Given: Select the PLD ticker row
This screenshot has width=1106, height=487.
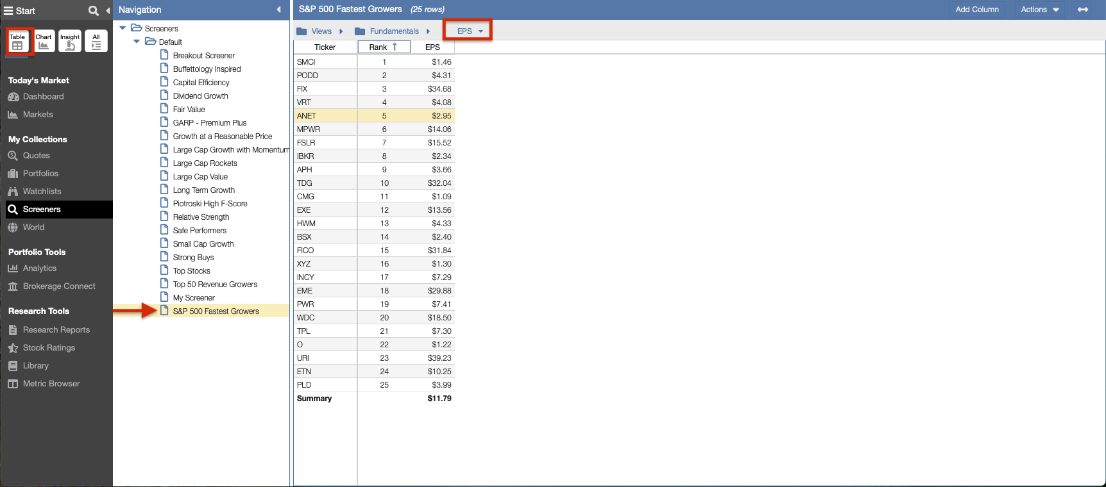Looking at the screenshot, I should (x=374, y=385).
